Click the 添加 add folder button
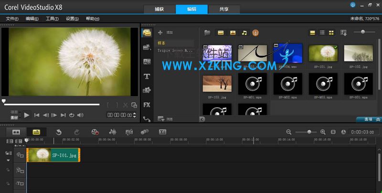This screenshot has height=193, width=382. click(x=165, y=32)
